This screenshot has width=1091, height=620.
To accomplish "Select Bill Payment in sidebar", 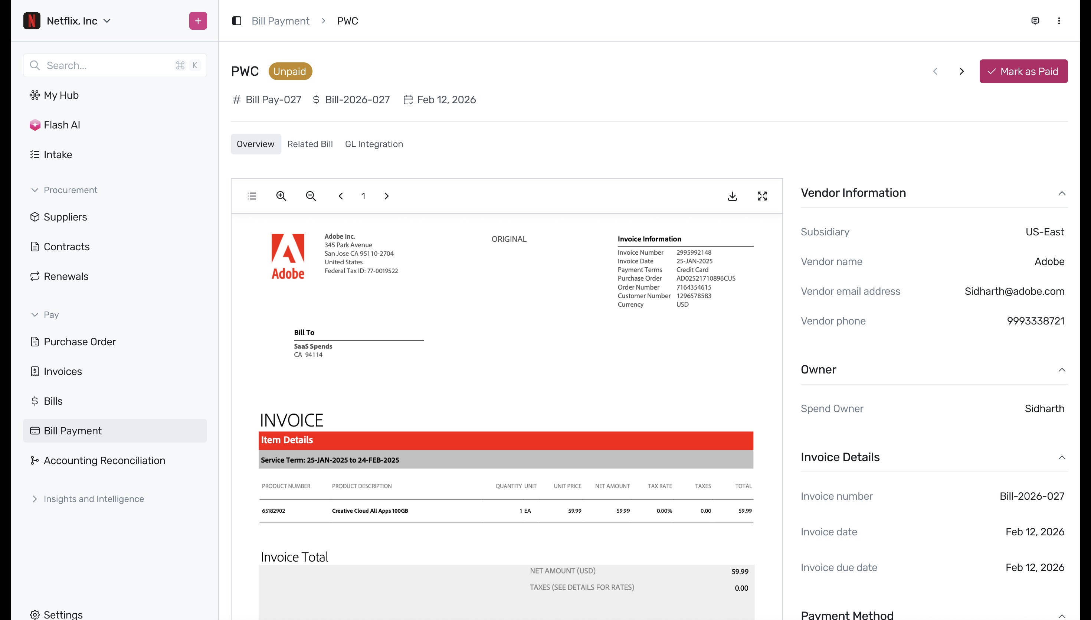I will tap(115, 431).
